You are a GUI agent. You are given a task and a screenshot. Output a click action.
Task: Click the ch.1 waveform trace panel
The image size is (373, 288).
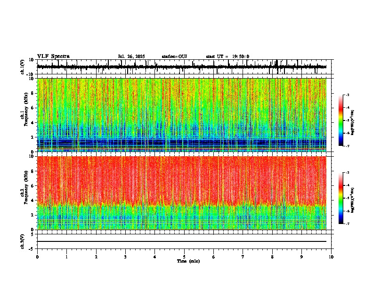[x=184, y=67]
